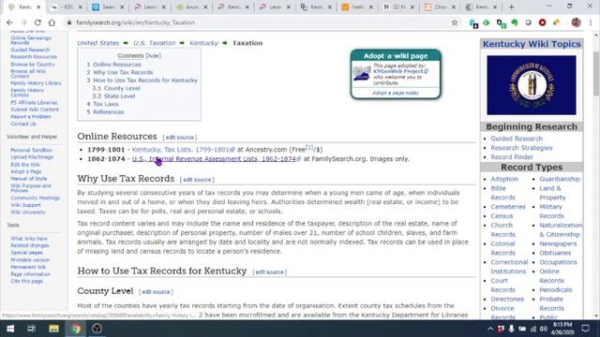Open the notification center icon
Image resolution: width=600 pixels, height=337 pixels.
[585, 329]
